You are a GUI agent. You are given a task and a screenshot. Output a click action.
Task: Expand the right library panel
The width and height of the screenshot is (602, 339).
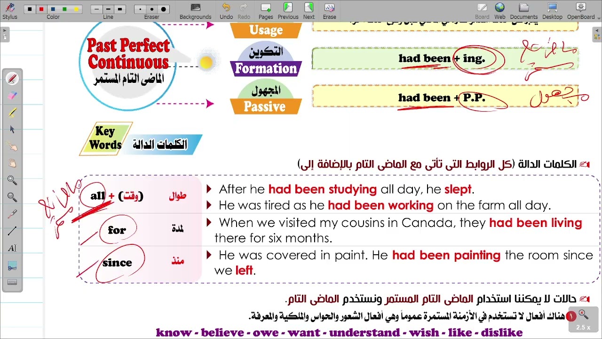(598, 34)
